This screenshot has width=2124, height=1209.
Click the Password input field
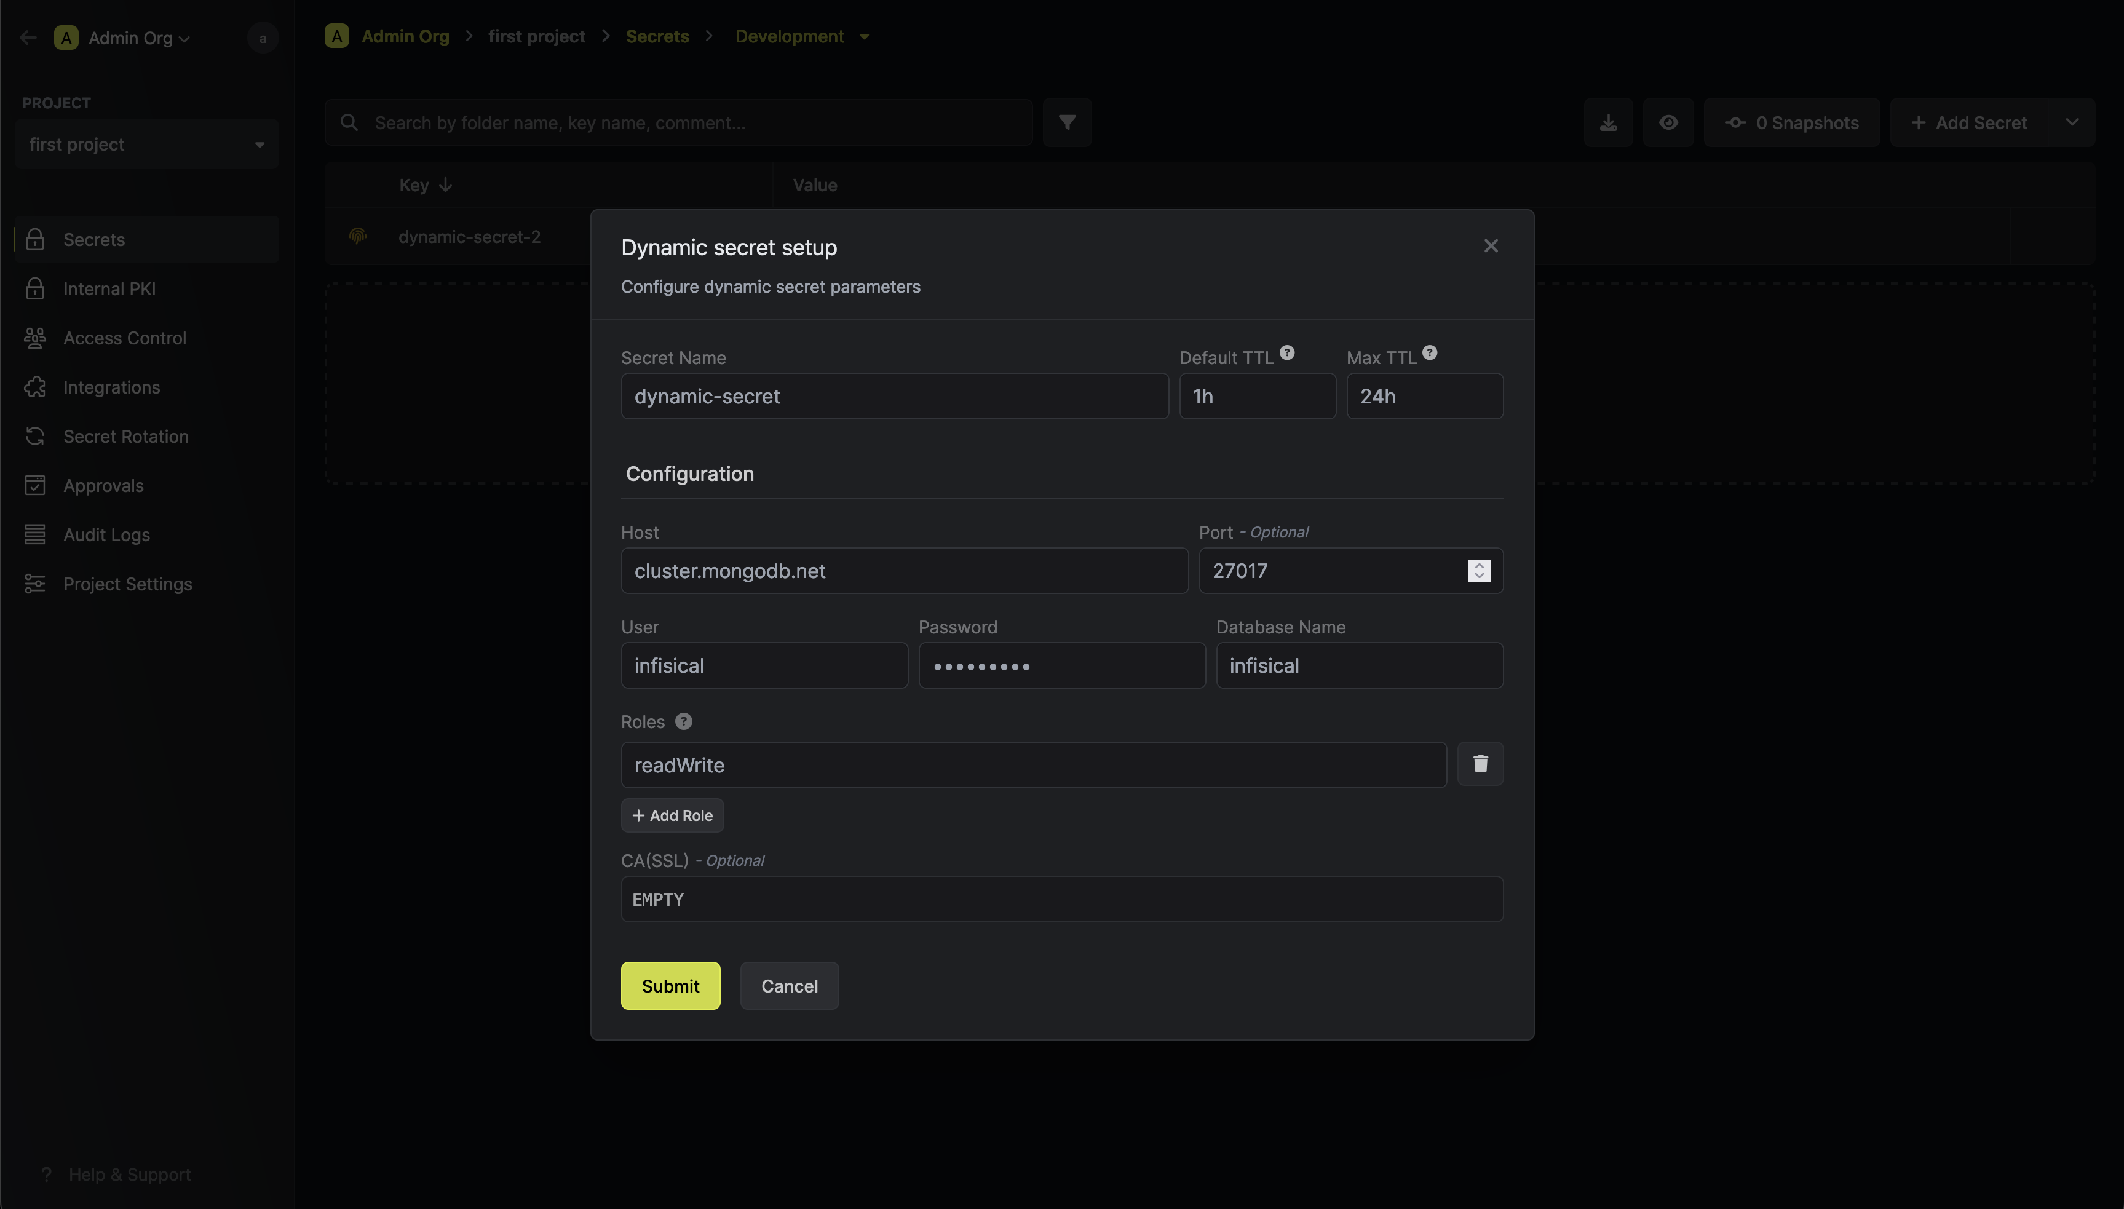[1061, 665]
